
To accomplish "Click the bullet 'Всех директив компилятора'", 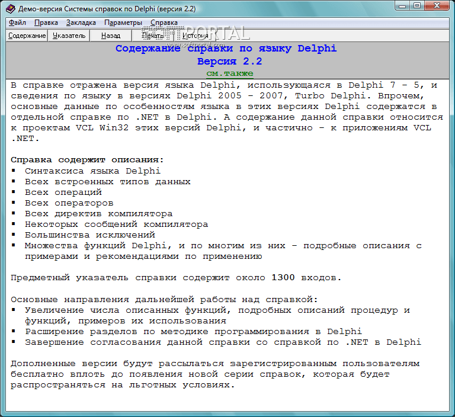I will (x=99, y=214).
